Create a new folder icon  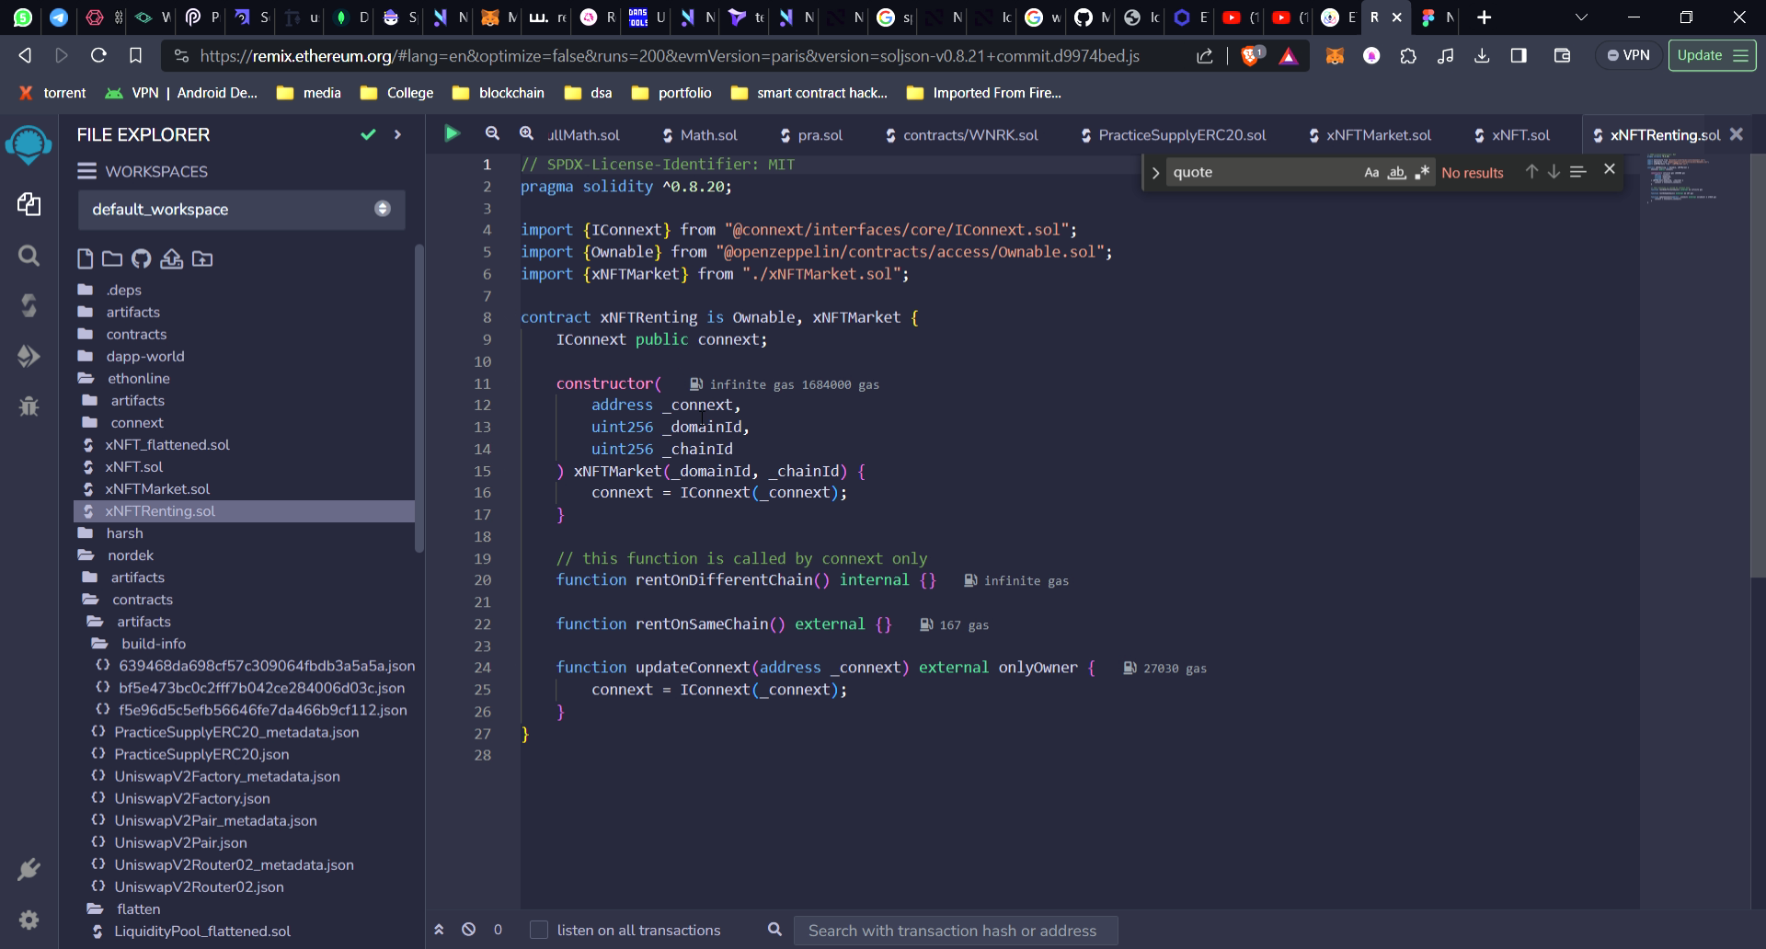point(112,259)
